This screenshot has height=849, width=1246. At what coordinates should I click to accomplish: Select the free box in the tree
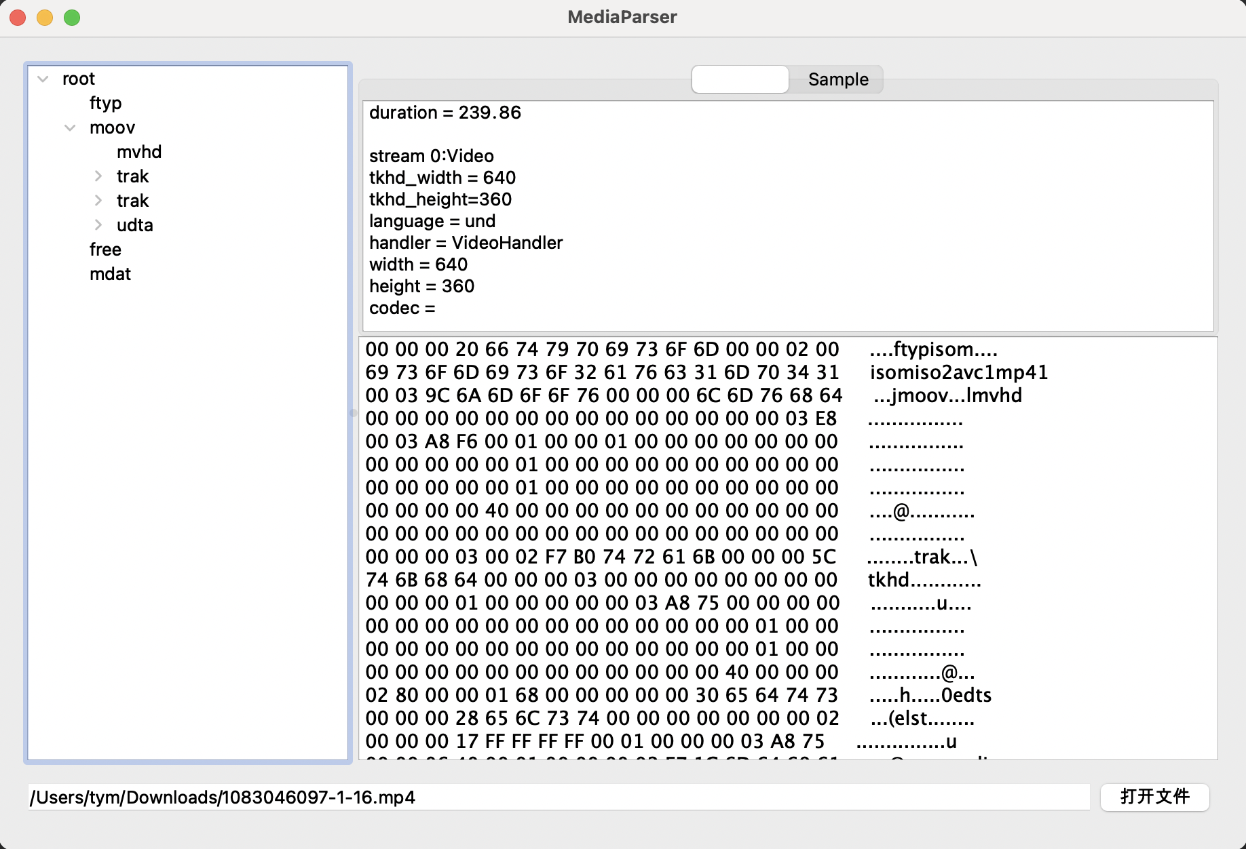pyautogui.click(x=105, y=249)
